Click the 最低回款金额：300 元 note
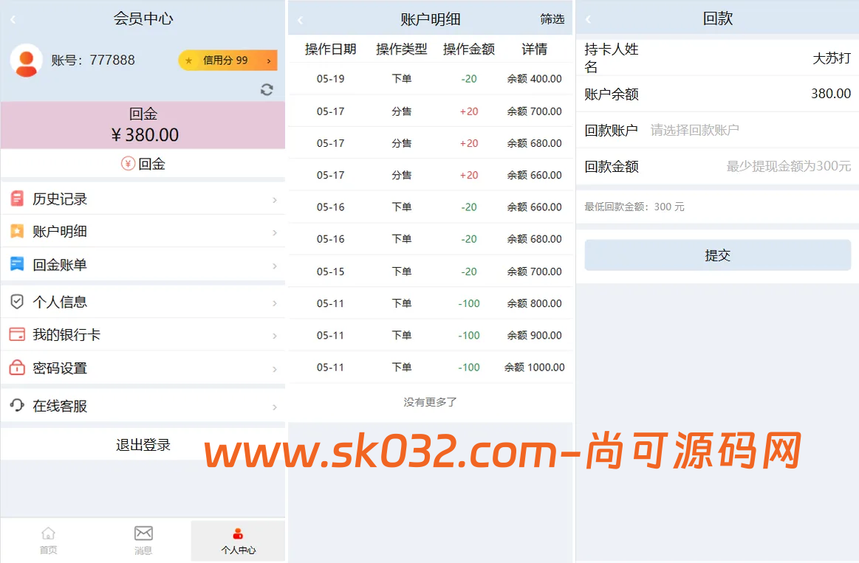 point(634,207)
